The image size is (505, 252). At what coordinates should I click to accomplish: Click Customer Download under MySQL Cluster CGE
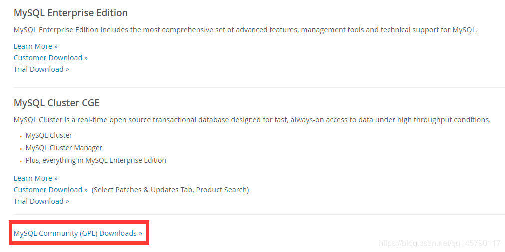click(50, 190)
